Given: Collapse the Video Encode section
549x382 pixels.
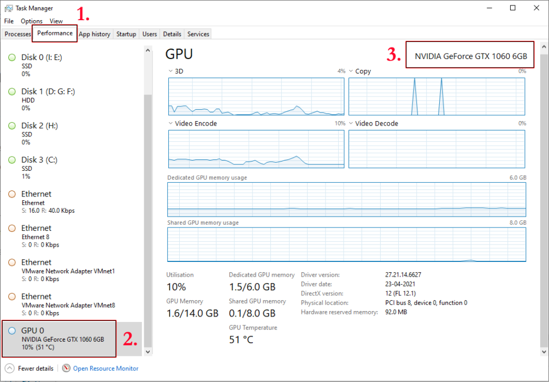Looking at the screenshot, I should coord(170,123).
